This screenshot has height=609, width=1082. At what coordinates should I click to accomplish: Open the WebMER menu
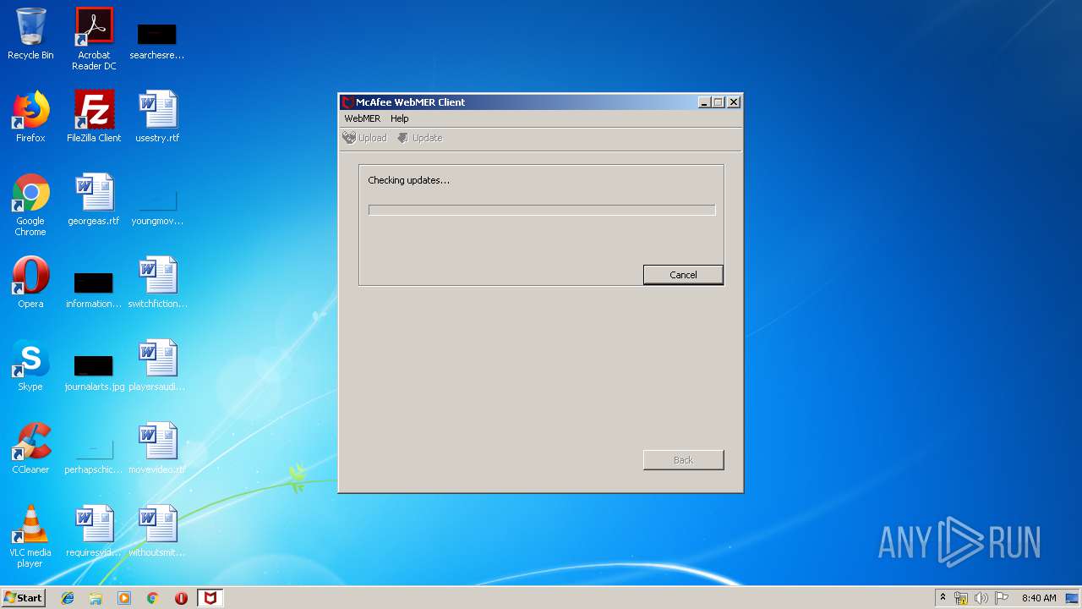tap(362, 118)
